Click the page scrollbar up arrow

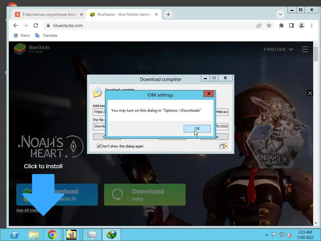316,44
